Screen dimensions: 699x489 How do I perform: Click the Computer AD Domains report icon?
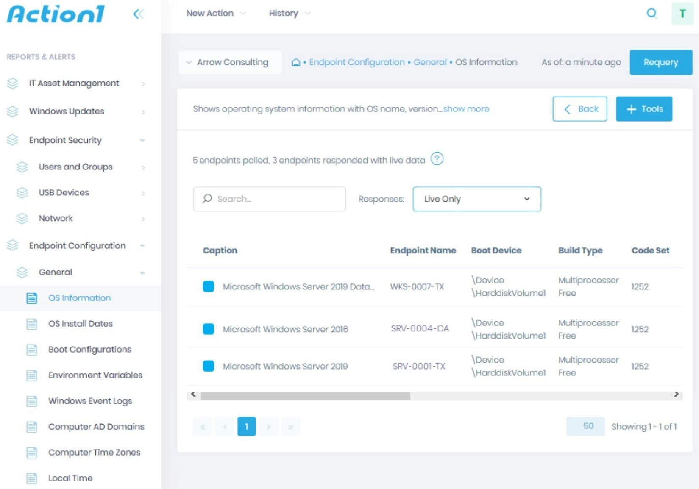(32, 427)
